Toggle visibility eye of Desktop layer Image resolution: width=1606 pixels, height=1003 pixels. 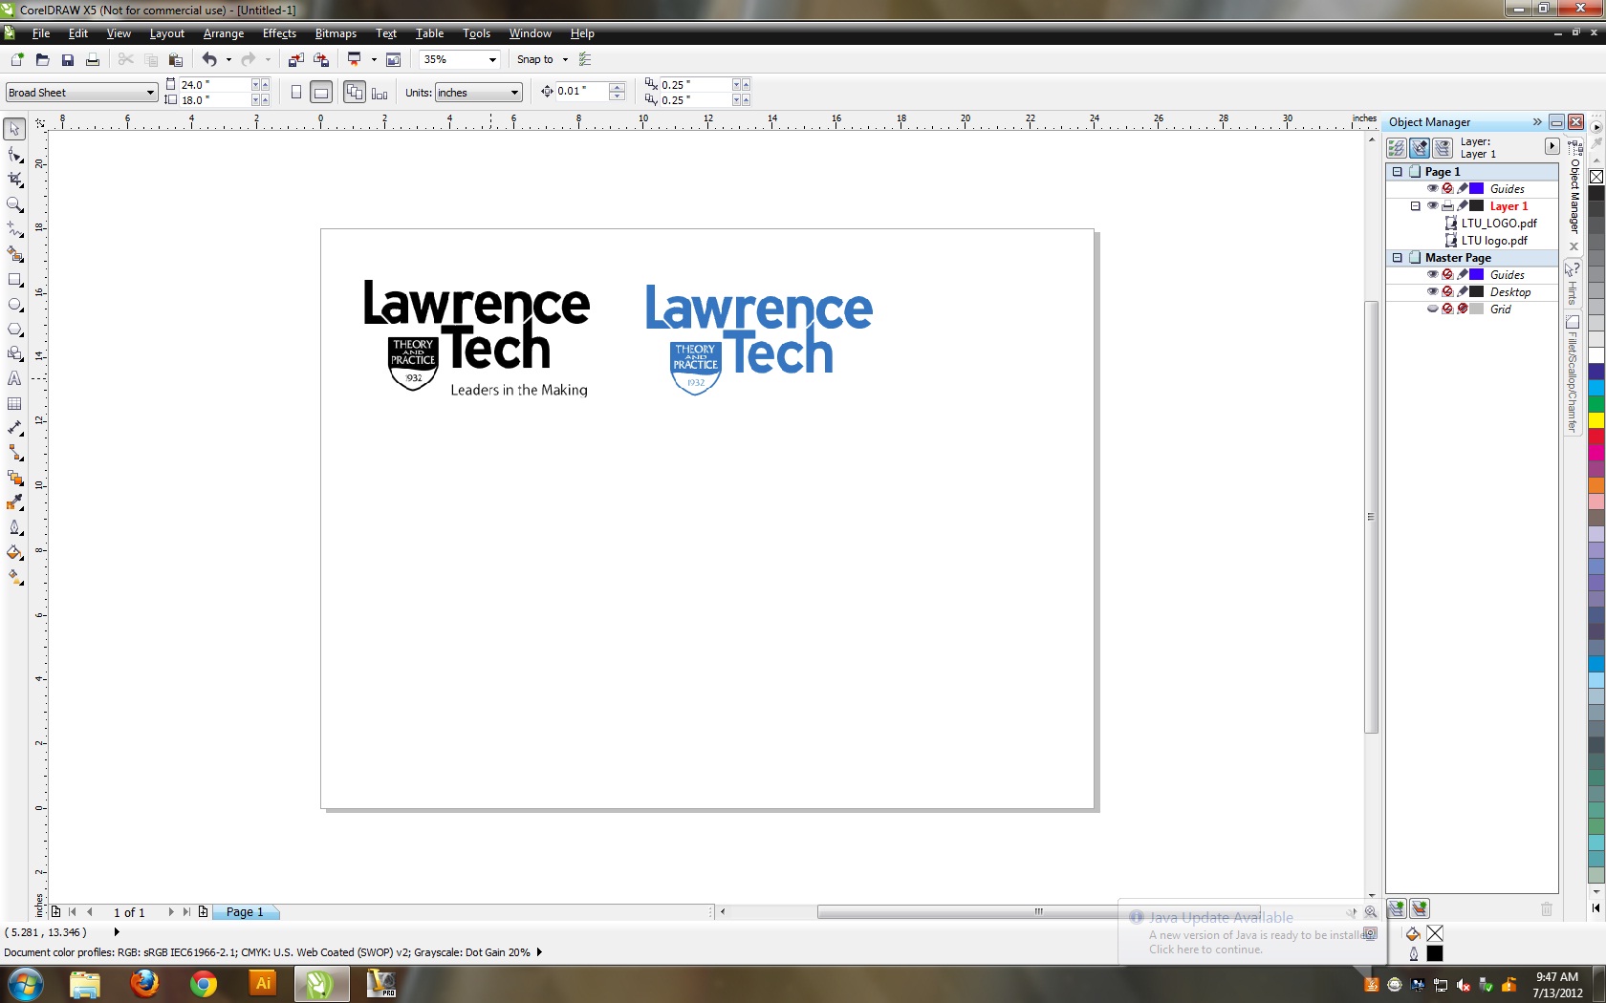click(x=1432, y=291)
